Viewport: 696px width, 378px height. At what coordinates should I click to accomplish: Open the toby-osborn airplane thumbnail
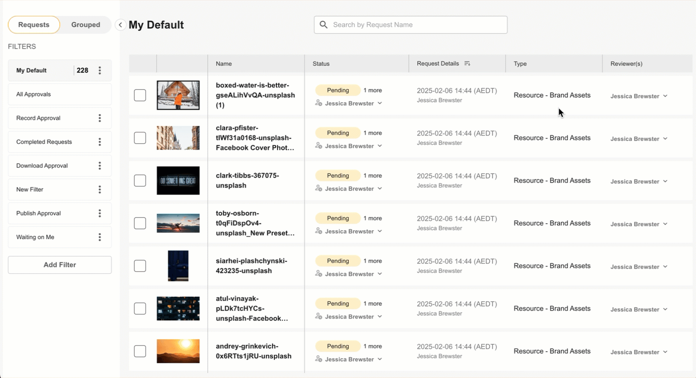click(178, 223)
